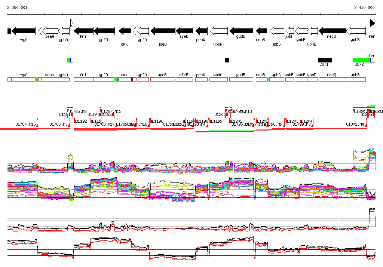
Task: Select the black recQ gene arrow
Action: coord(333,31)
